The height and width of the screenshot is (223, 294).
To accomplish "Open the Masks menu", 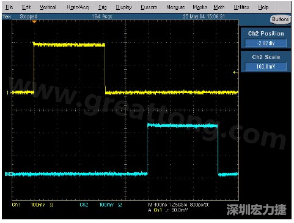I will point(200,7).
